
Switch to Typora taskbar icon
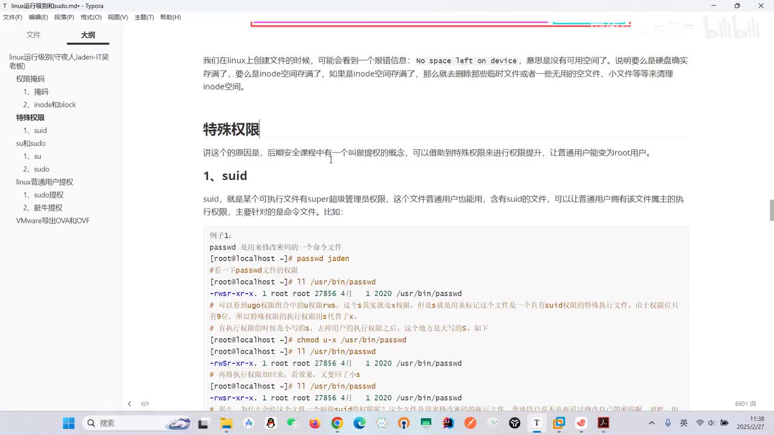coord(536,423)
